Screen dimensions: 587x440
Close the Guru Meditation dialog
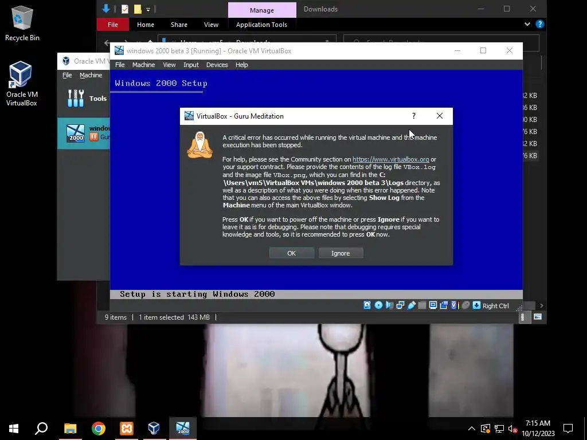tap(440, 116)
